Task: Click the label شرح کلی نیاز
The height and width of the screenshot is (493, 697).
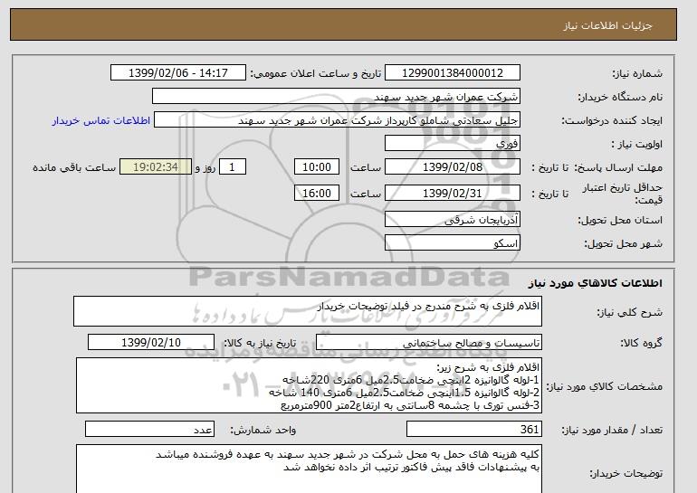Action: (629, 312)
